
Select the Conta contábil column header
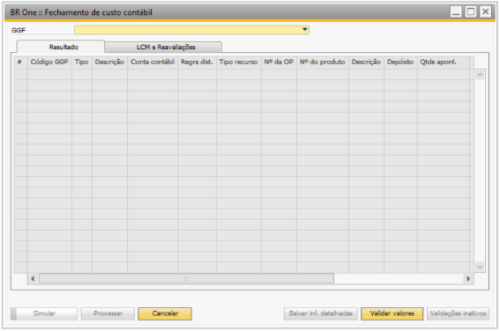[153, 62]
